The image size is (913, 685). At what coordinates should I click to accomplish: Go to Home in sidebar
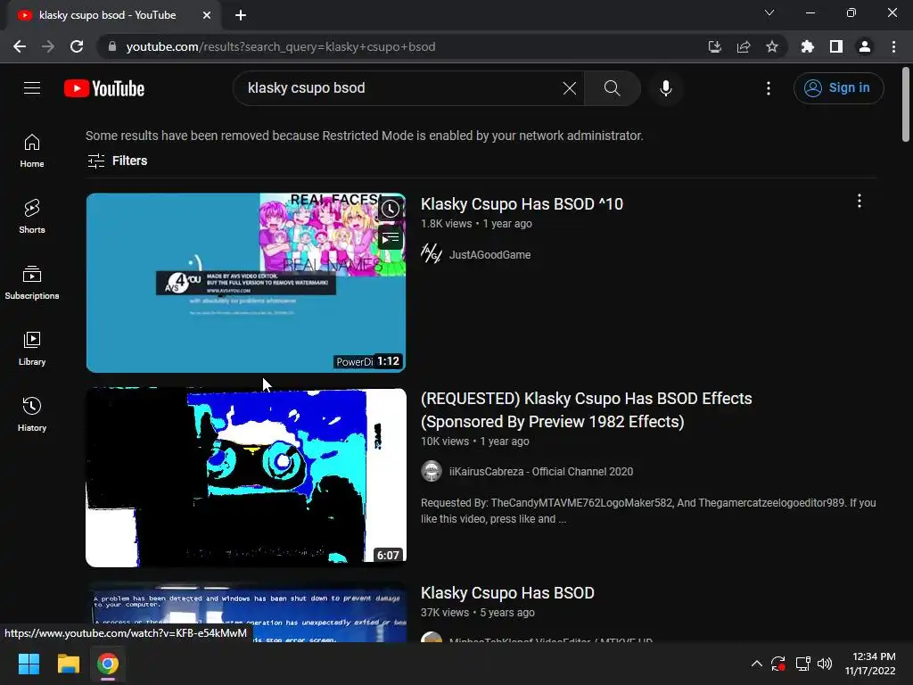(x=32, y=151)
